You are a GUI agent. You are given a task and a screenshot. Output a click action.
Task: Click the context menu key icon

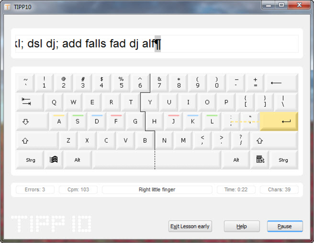point(260,160)
